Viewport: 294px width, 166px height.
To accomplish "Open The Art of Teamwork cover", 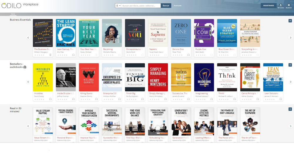I will [x=250, y=121].
